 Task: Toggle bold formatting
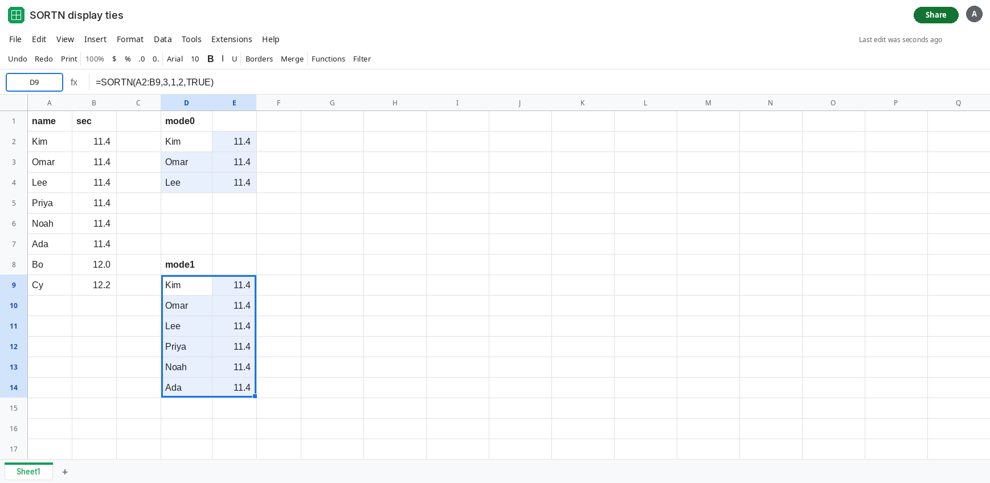click(x=210, y=59)
